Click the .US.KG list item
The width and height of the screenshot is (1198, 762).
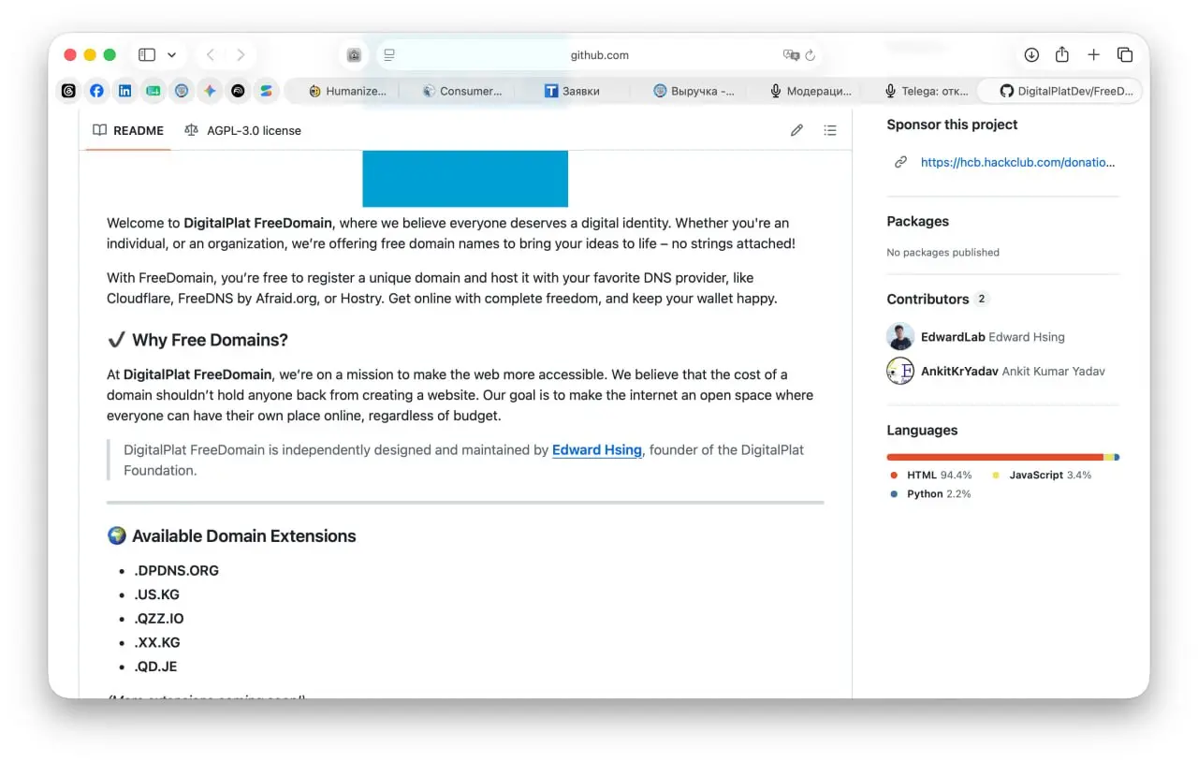[156, 594]
